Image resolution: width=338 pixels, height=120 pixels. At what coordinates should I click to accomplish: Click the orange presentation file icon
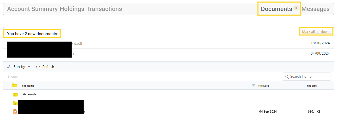coord(15,112)
